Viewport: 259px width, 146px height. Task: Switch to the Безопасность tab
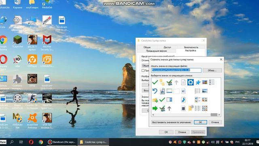click(x=191, y=47)
